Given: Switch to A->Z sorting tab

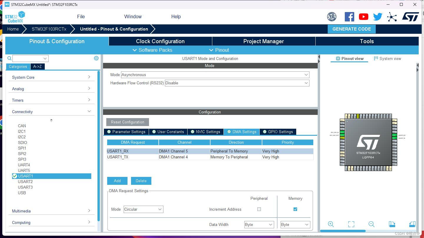Looking at the screenshot, I should [37, 66].
